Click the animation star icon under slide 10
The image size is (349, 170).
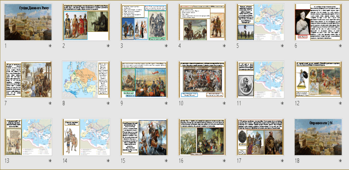224,103
